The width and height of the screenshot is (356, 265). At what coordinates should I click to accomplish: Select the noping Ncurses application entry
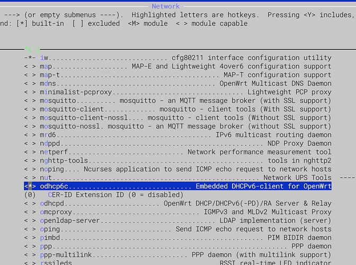[x=177, y=169]
